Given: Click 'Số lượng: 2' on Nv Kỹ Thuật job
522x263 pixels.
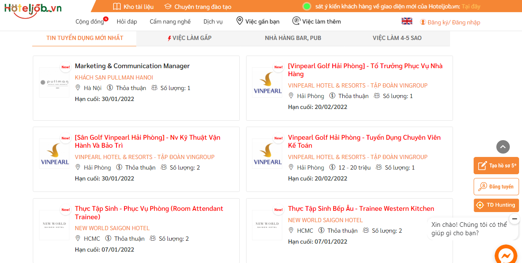Looking at the screenshot, I should tap(185, 167).
